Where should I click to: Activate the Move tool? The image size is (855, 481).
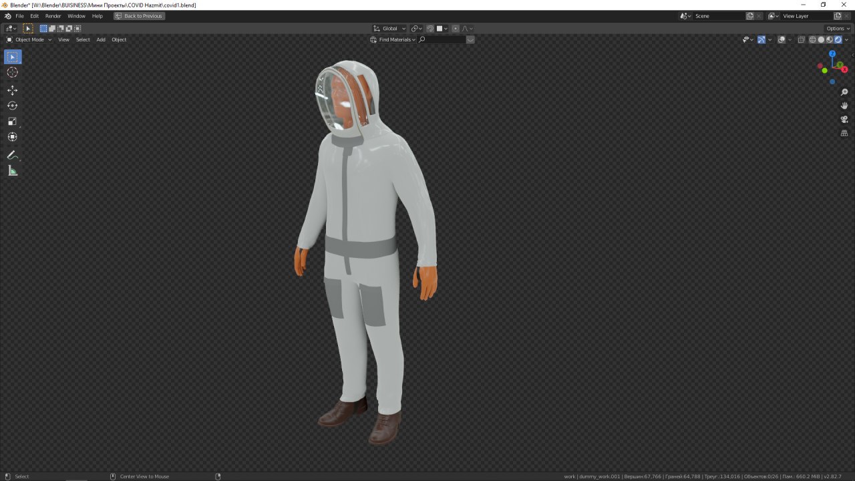tap(12, 90)
